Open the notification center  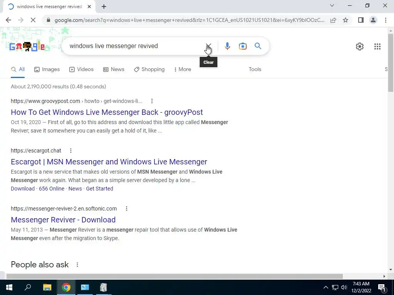click(381, 287)
